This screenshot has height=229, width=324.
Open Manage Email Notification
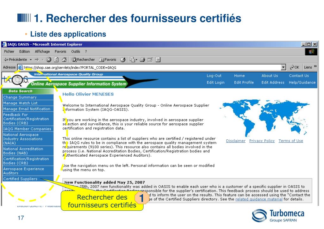click(x=28, y=109)
